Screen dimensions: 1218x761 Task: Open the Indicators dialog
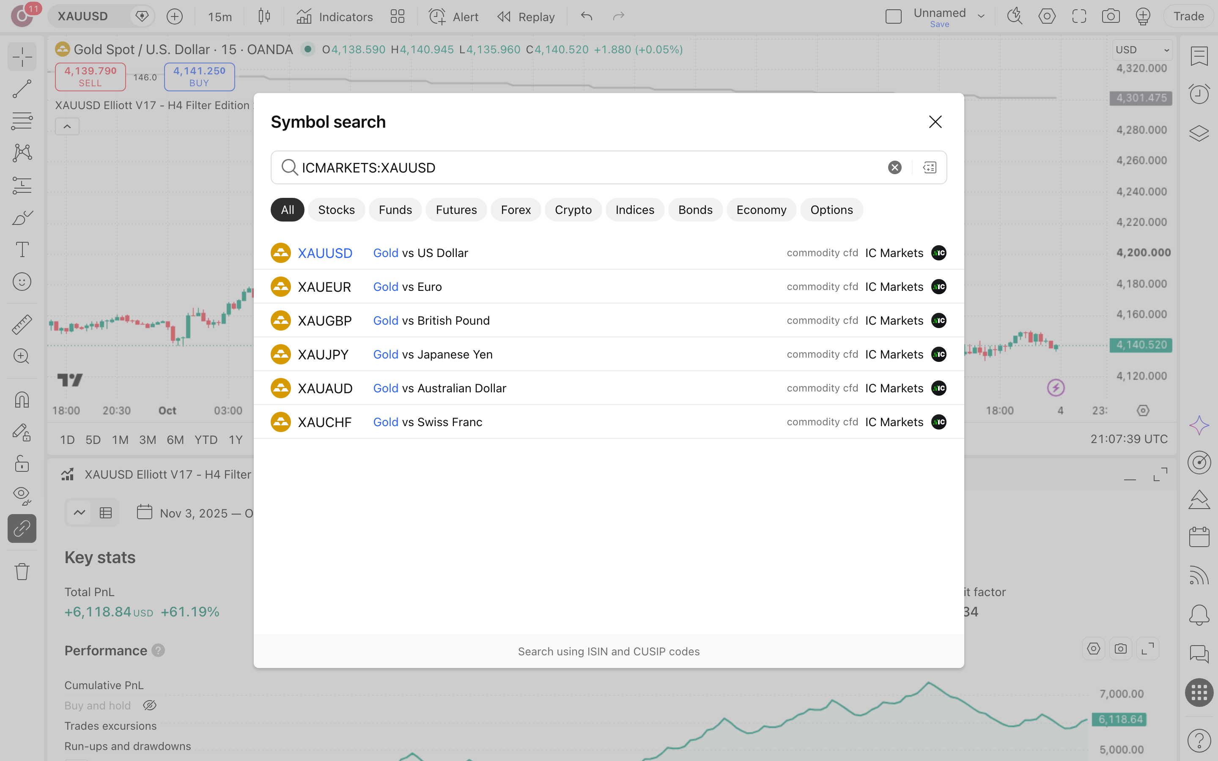click(335, 16)
